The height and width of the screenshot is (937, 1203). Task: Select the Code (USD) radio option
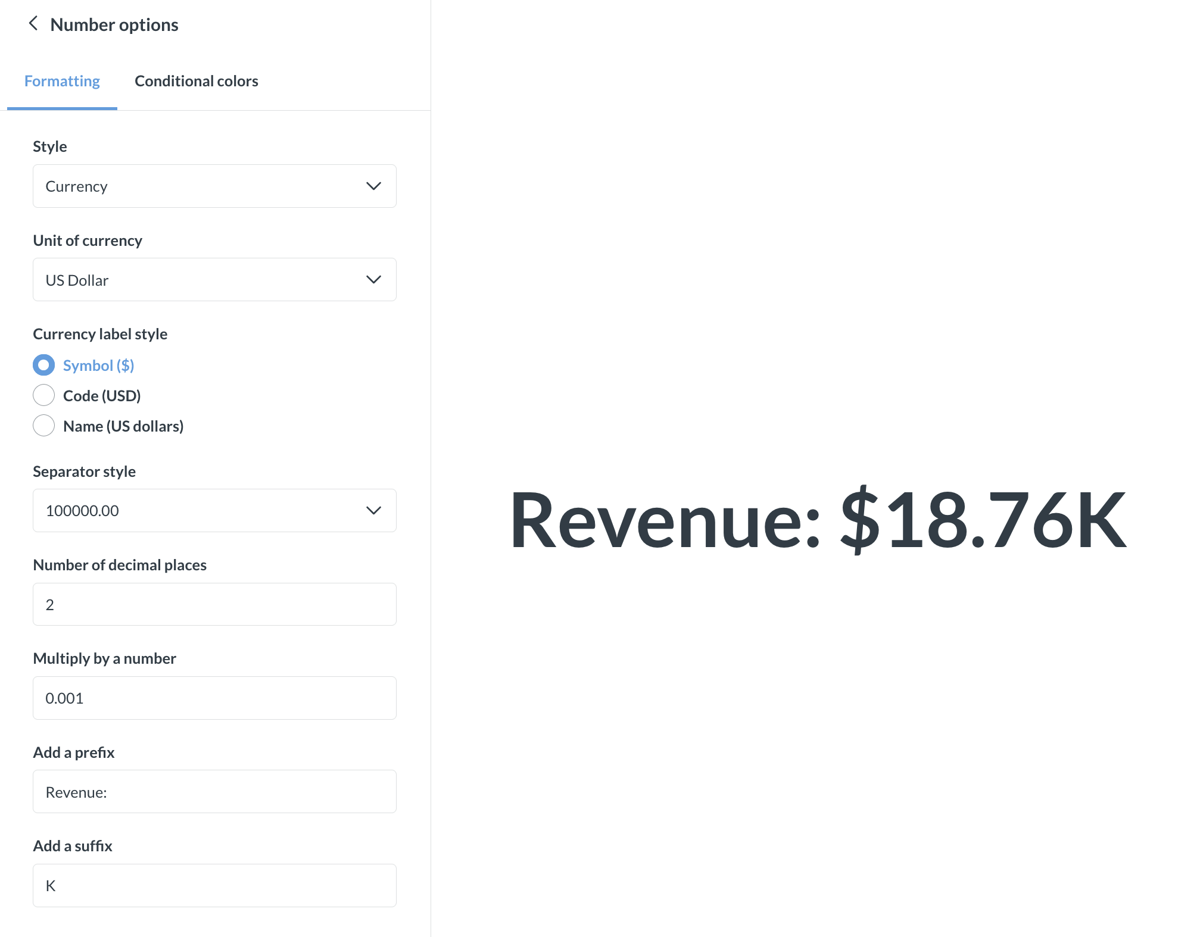point(43,395)
